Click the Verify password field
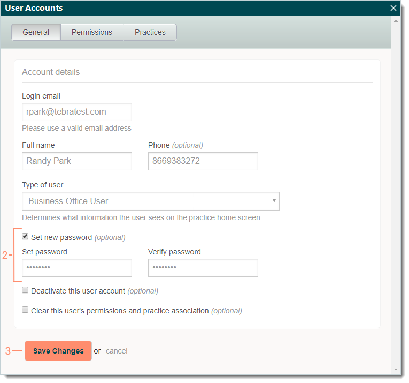Screen dimensions: 409x383 [x=203, y=268]
